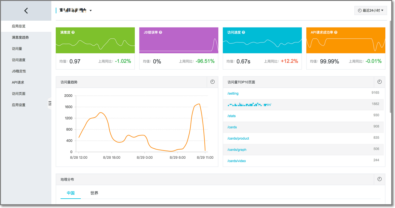395x208 pixels.
Task: Open the /cards/product page link
Action: click(x=238, y=138)
